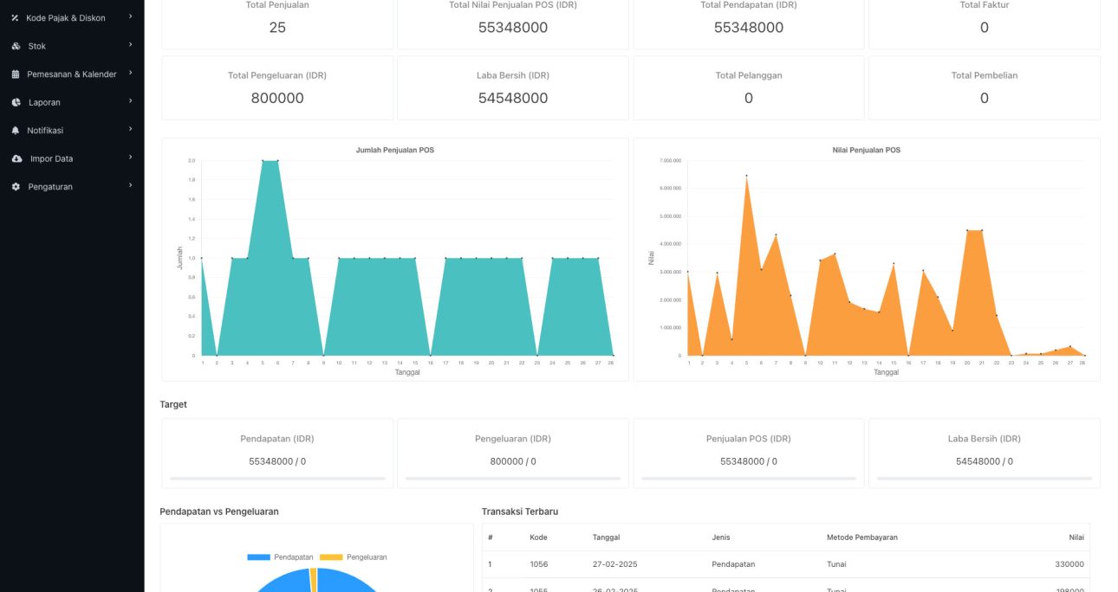Click the Nilai Penjualan POS chart title
Viewport: 1118px width, 592px height.
pyautogui.click(x=866, y=150)
